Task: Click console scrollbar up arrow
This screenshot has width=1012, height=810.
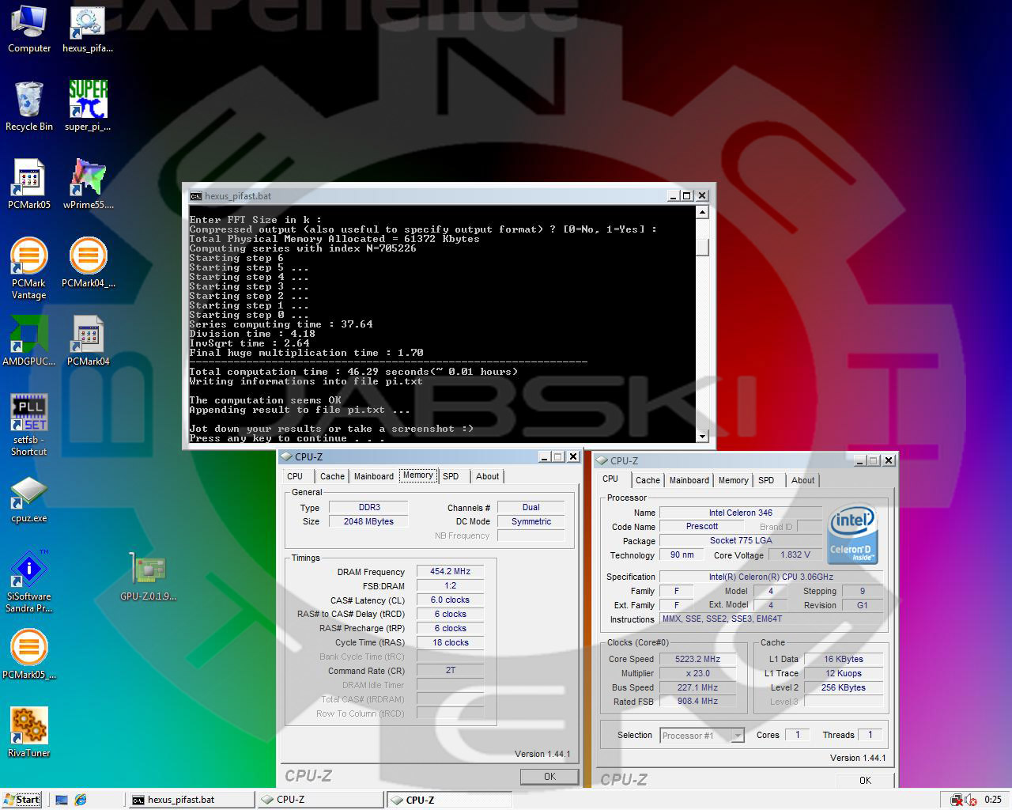Action: pos(702,213)
